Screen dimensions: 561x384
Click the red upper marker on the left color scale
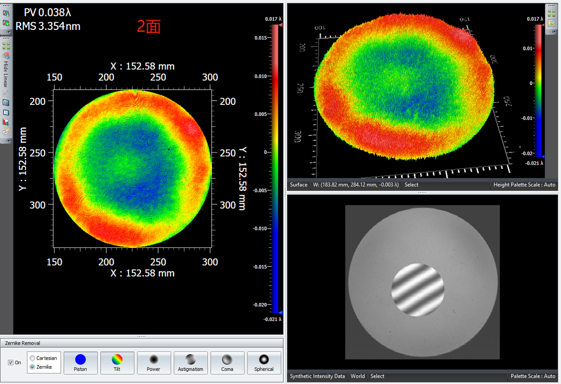tap(275, 26)
